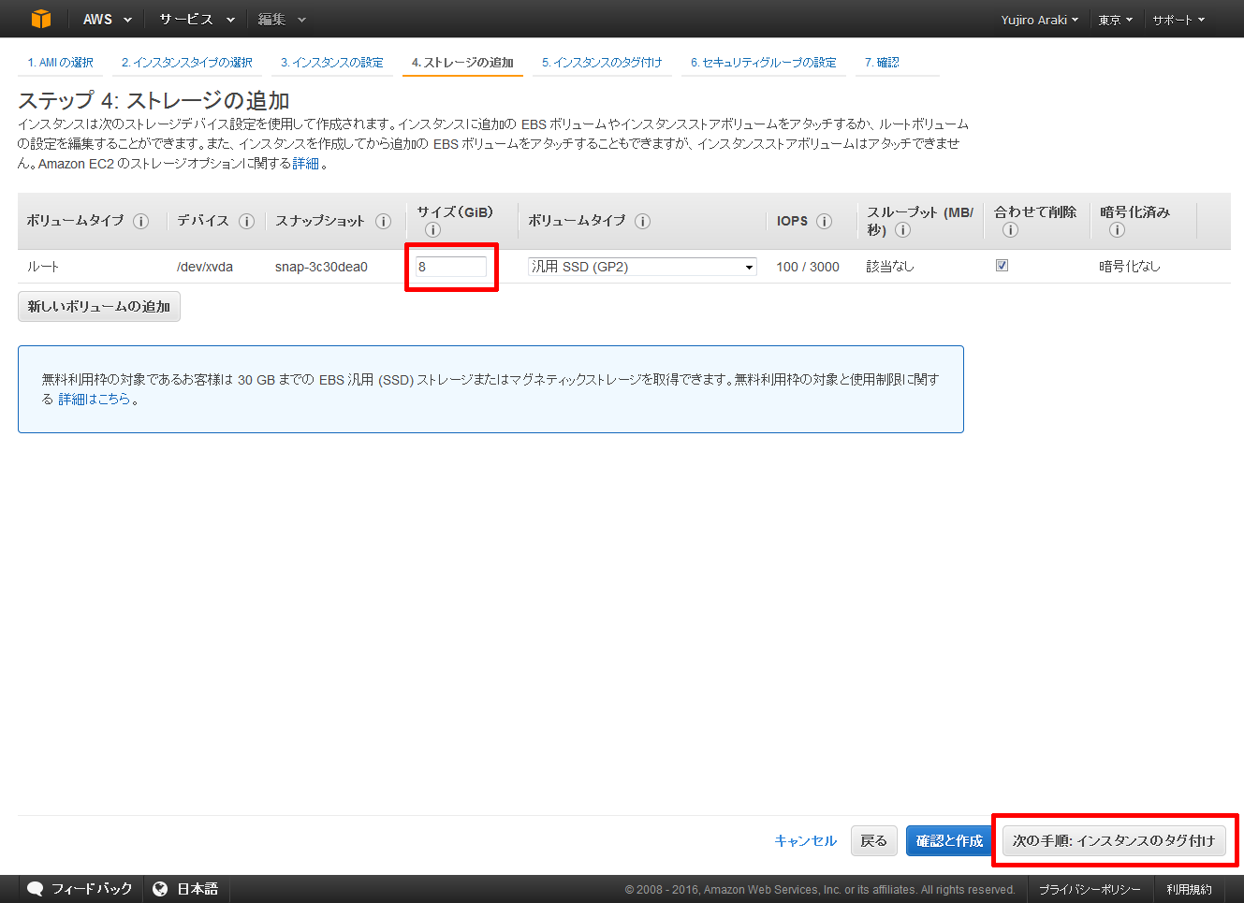
Task: Open the Yujiro Araki account menu
Action: tap(1039, 20)
